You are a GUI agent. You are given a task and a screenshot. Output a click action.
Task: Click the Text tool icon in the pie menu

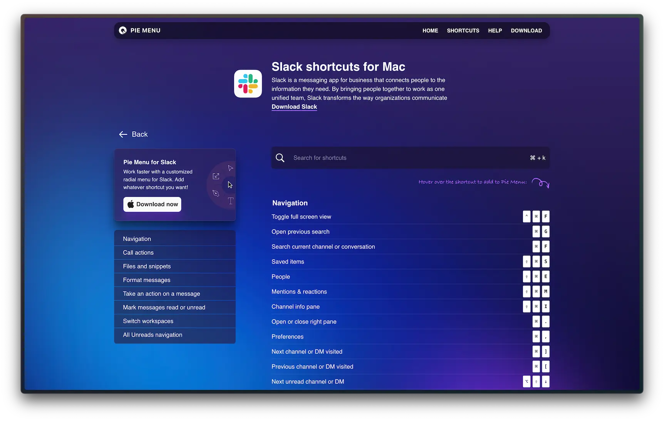[231, 200]
